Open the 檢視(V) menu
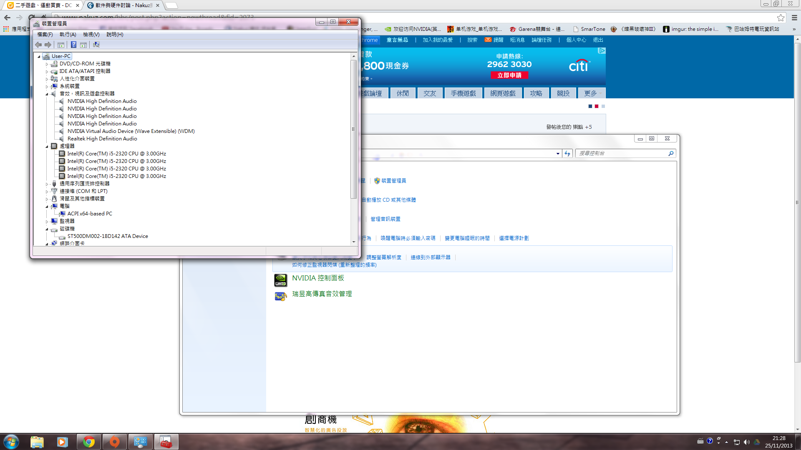Screen dimensions: 801x450 (x=91, y=35)
